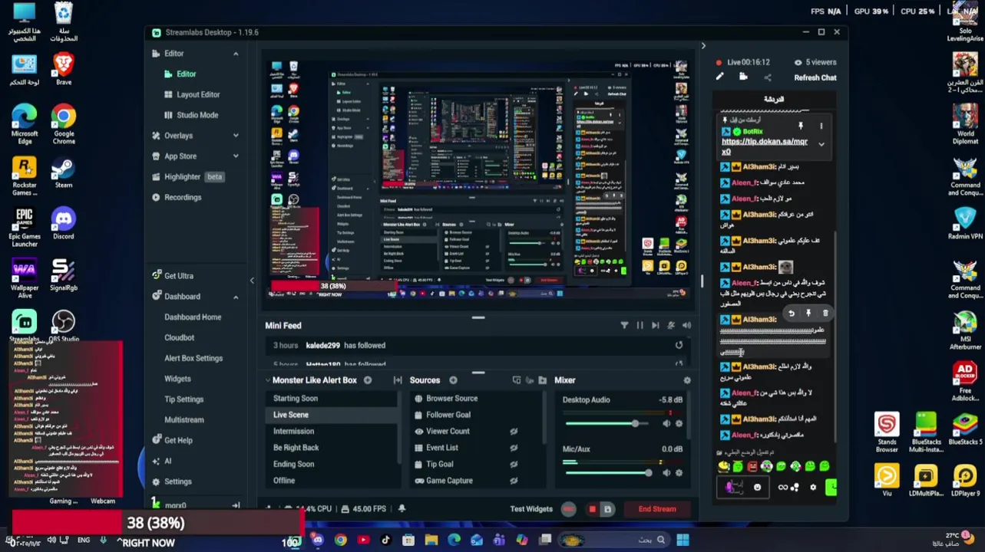Add a new scene with plus icon
Viewport: 985px width, 552px height.
point(368,380)
